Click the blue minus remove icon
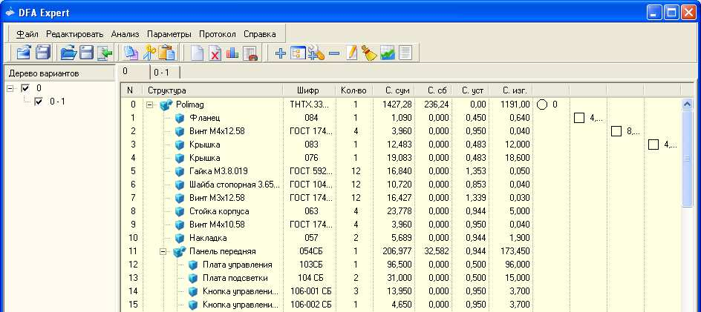Image resolution: width=701 pixels, height=312 pixels. coord(334,53)
